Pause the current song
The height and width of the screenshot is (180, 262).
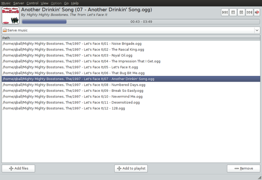click(241, 12)
